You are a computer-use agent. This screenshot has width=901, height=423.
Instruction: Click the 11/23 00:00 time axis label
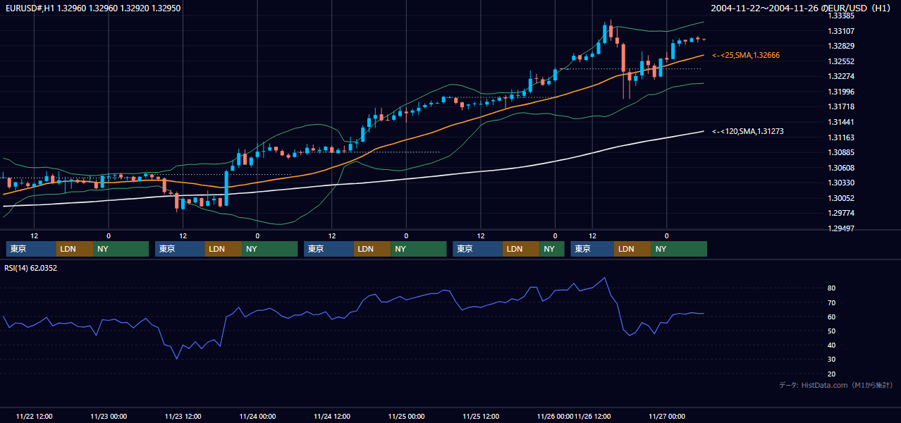pyautogui.click(x=109, y=416)
